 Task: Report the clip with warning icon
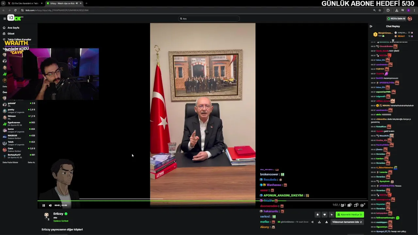326,222
